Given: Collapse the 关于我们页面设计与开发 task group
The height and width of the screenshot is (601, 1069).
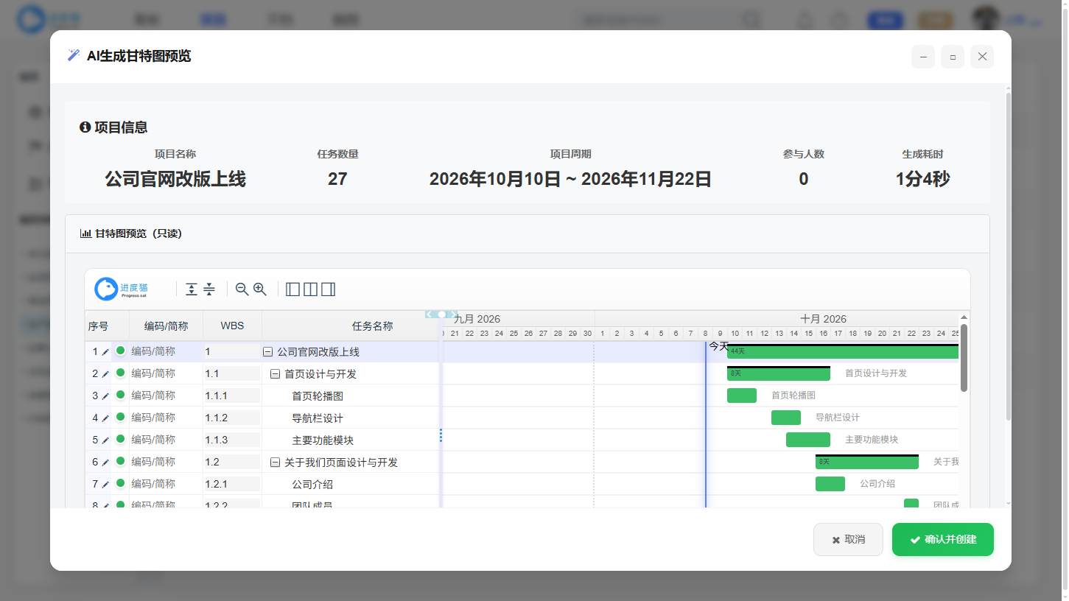Looking at the screenshot, I should (275, 463).
